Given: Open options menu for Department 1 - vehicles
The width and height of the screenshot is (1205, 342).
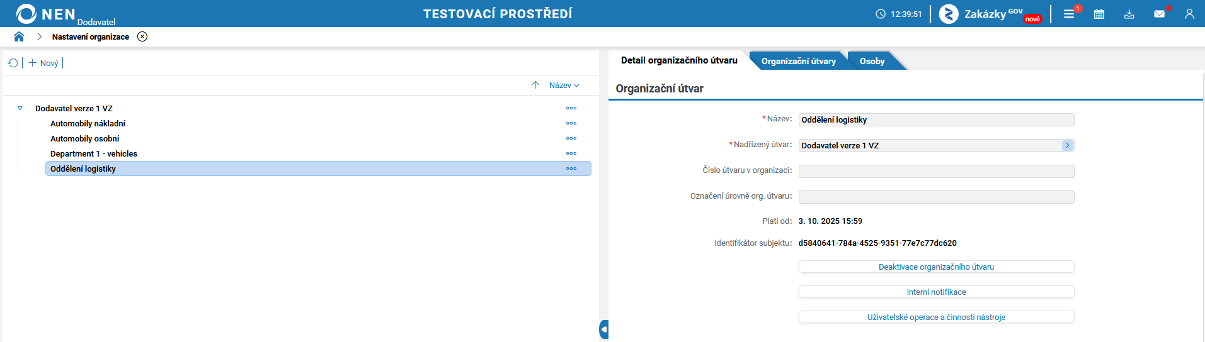Looking at the screenshot, I should (571, 153).
